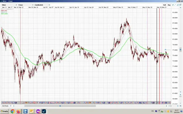Click the vertical price scale slider handle
183x114 pixels.
tap(180, 50)
